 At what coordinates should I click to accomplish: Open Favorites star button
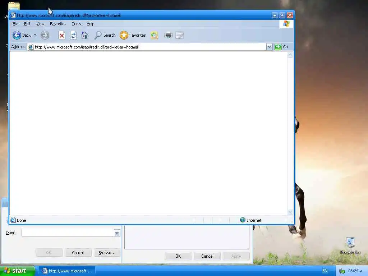(133, 35)
